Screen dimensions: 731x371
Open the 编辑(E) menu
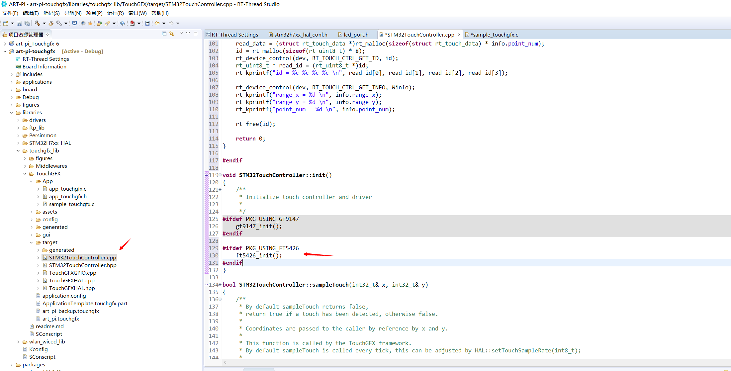[x=31, y=13]
